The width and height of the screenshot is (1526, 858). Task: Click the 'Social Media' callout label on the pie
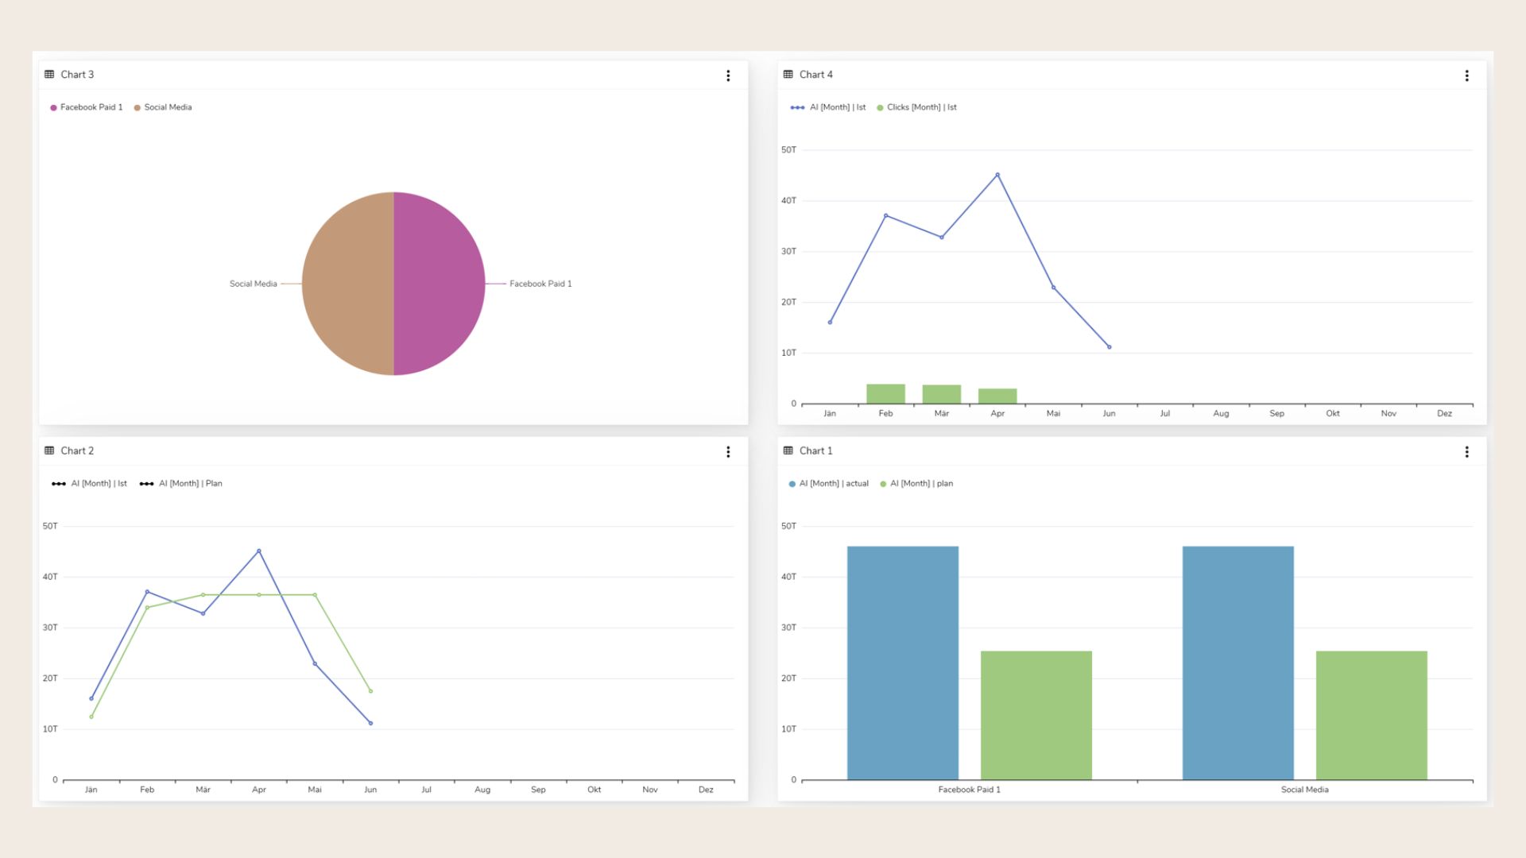pos(253,283)
